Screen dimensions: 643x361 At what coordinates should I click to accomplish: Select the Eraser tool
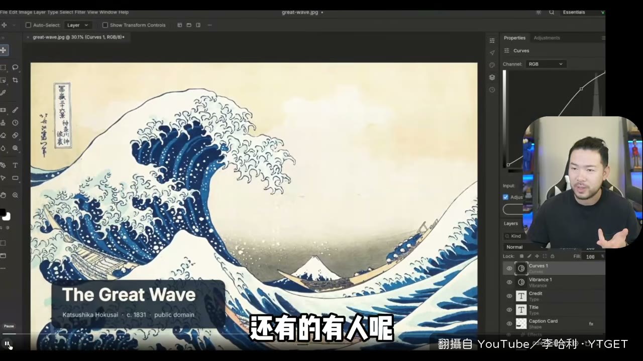click(3, 135)
